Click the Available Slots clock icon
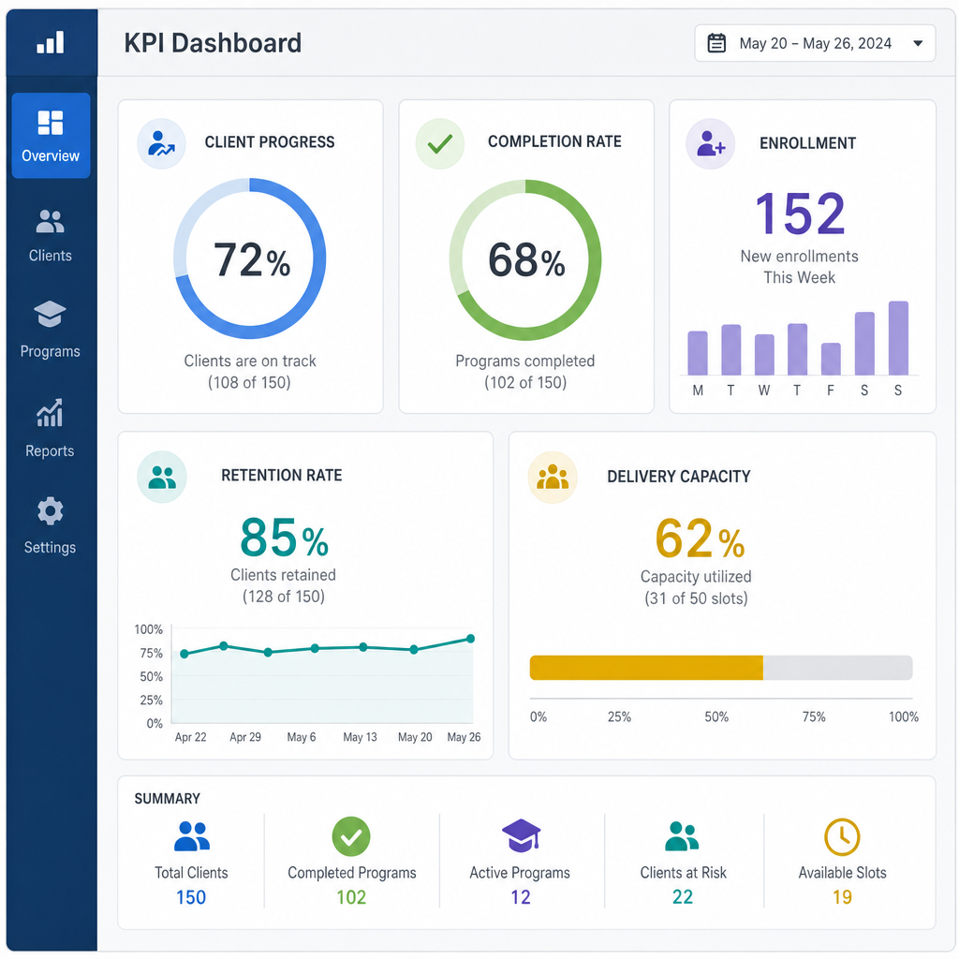 pos(842,836)
